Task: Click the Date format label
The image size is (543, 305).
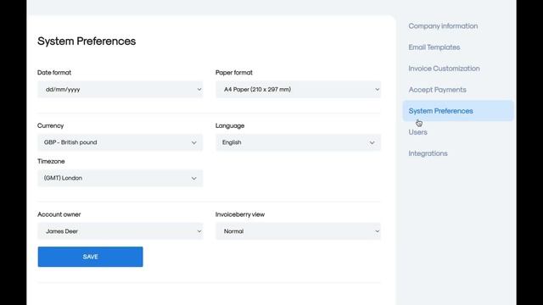Action: [x=54, y=73]
